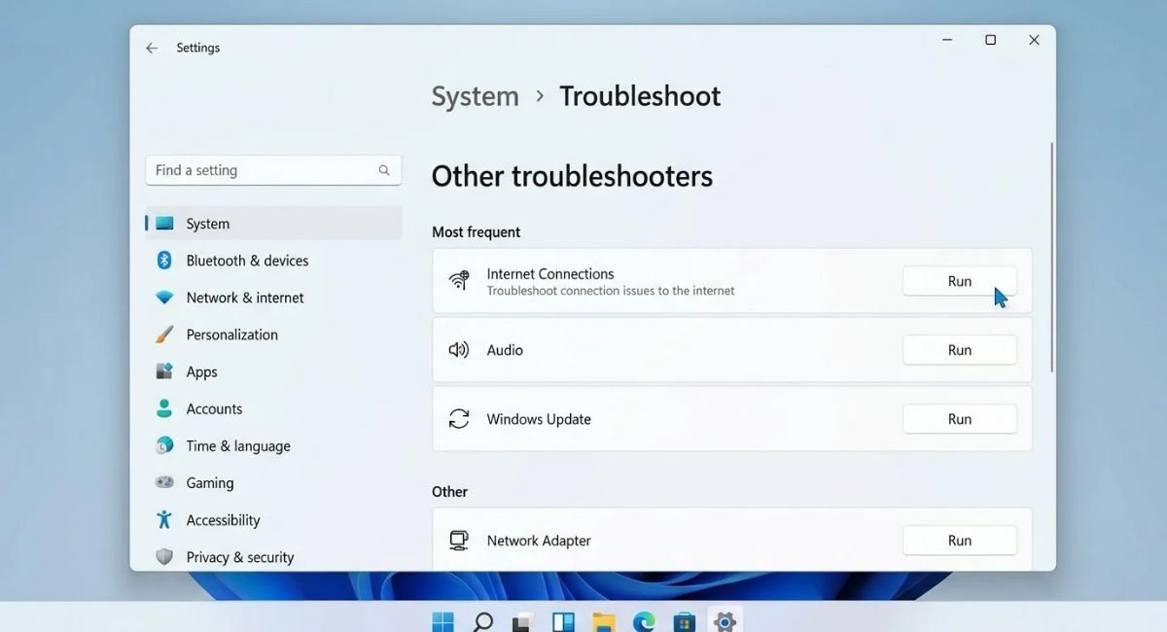Select System in the sidebar
Image resolution: width=1167 pixels, height=632 pixels.
(273, 224)
